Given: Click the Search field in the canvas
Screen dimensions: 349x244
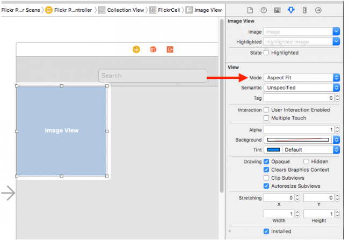Looking at the screenshot, I should 152,76.
